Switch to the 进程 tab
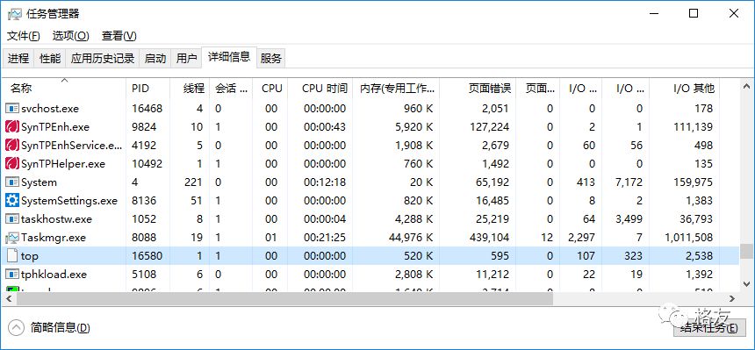 tap(18, 59)
